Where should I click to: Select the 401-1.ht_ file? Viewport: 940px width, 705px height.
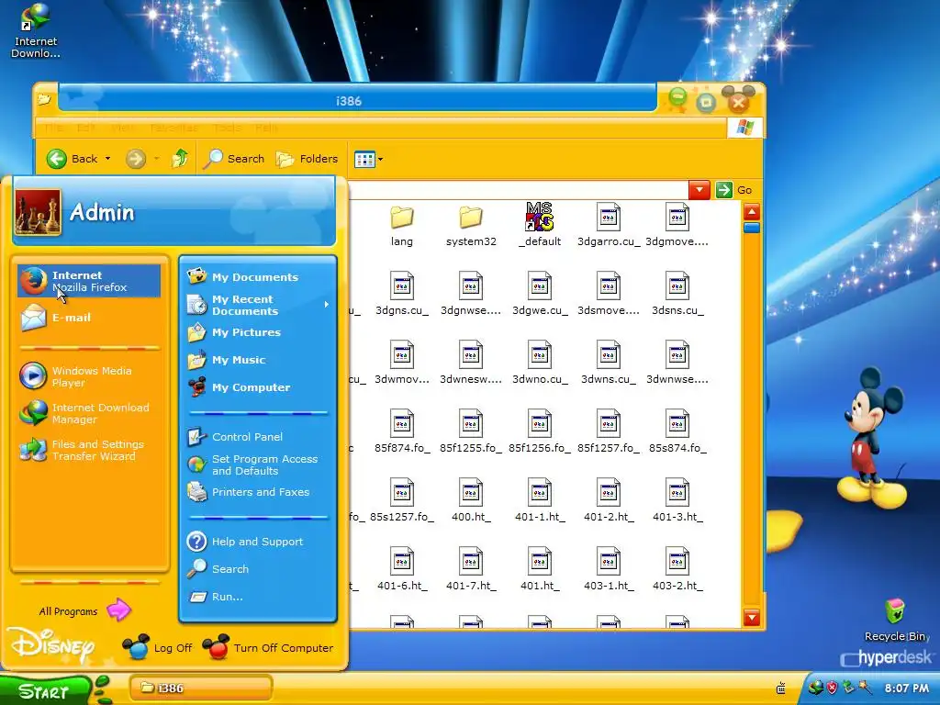pyautogui.click(x=540, y=500)
